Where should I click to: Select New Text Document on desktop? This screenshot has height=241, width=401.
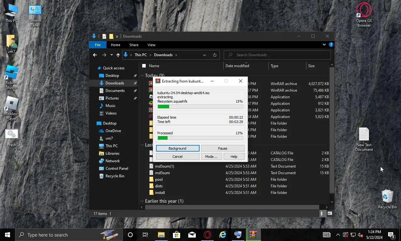pyautogui.click(x=364, y=140)
